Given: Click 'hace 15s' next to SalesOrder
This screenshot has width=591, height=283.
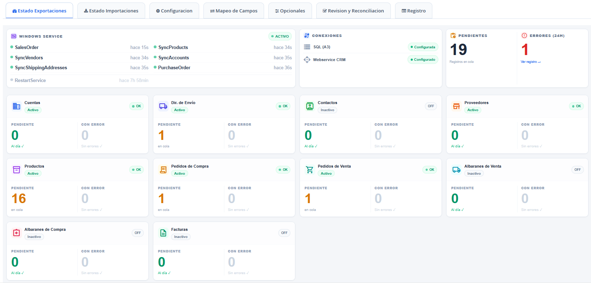Looking at the screenshot, I should pos(139,47).
